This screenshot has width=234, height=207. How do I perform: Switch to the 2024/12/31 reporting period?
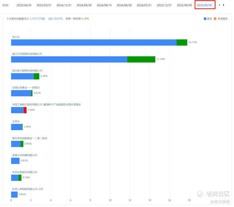(64, 5)
